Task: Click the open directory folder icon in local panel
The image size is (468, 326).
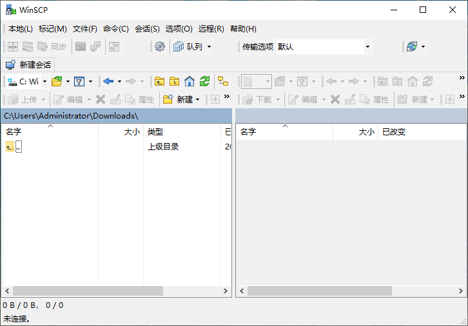Action: click(57, 81)
